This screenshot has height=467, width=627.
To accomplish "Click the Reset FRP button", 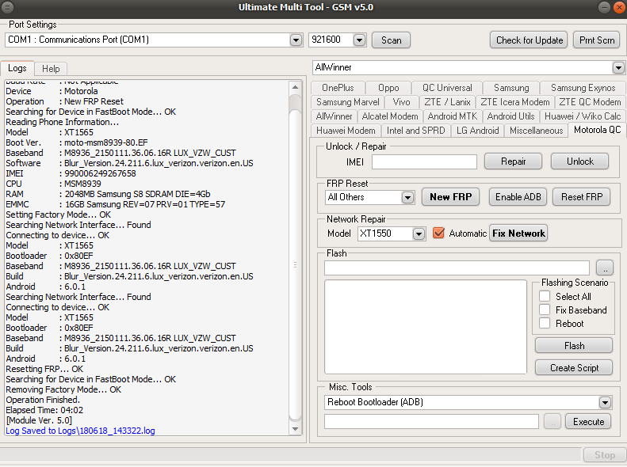I will (x=581, y=197).
